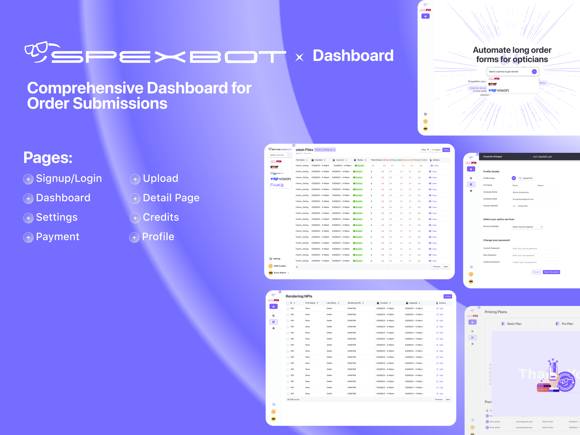This screenshot has width=580, height=435.
Task: Click the 1000 Credits coin icon
Action: click(271, 266)
